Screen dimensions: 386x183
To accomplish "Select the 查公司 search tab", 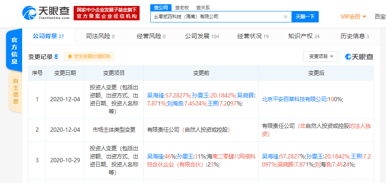I will point(162,8).
